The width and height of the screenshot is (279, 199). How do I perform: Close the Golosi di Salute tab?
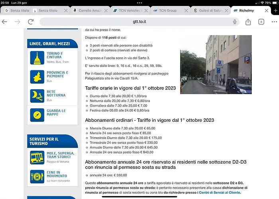coord(226,11)
